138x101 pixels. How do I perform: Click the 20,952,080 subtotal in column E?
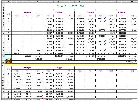(48, 53)
